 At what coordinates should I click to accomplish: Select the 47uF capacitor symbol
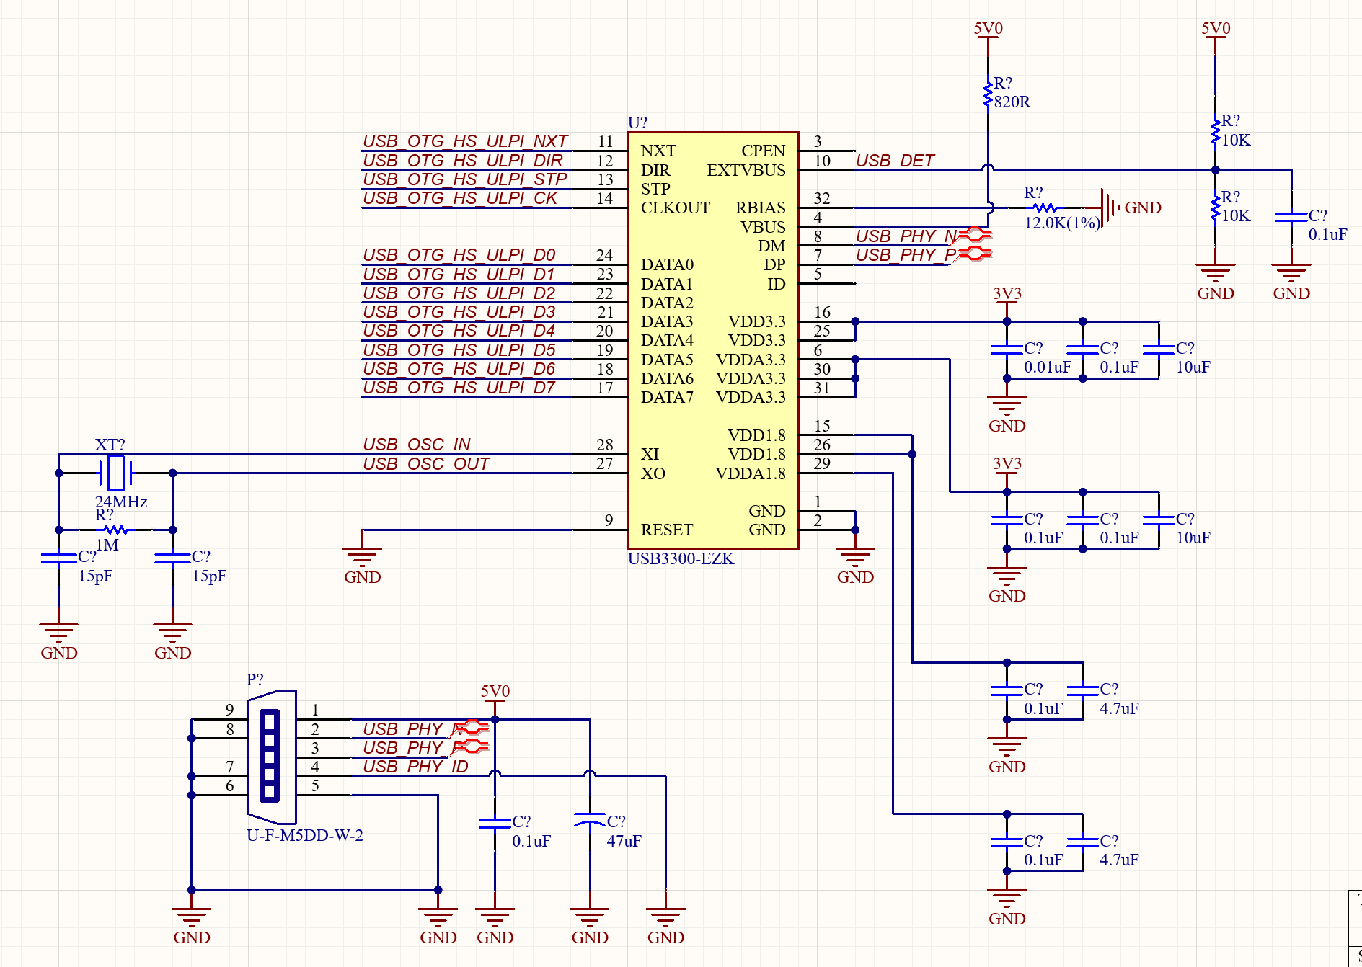590,820
